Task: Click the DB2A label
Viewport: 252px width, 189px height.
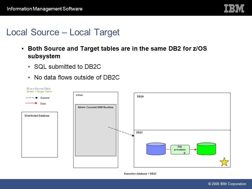Action: click(140, 97)
